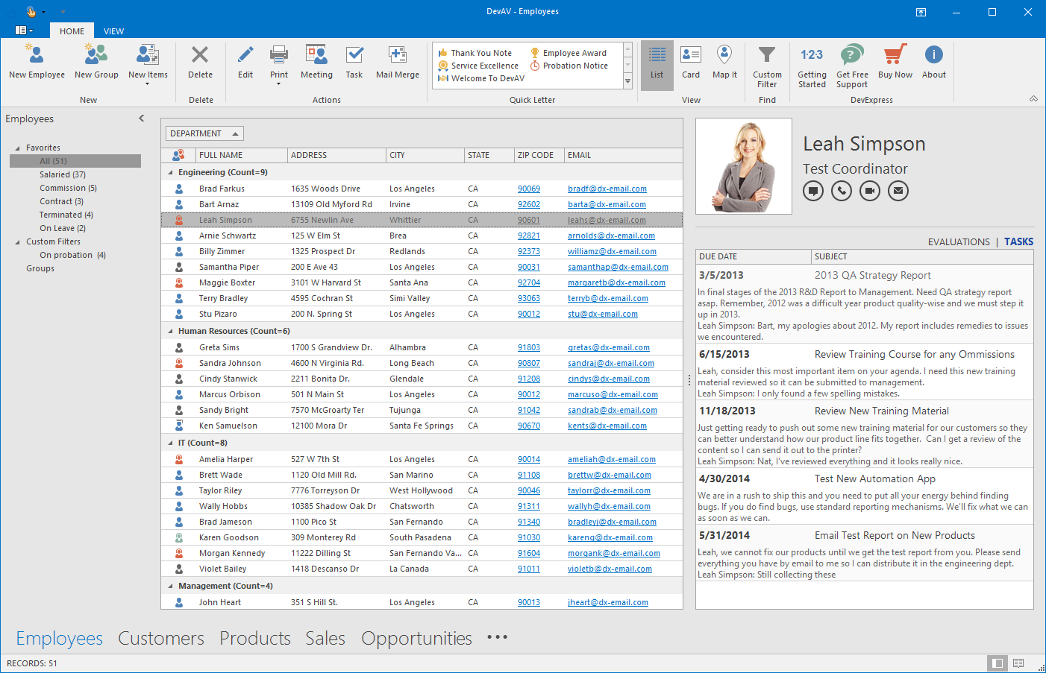The height and width of the screenshot is (673, 1046).
Task: Click the email envelope icon under Test Coordinator
Action: pyautogui.click(x=898, y=191)
